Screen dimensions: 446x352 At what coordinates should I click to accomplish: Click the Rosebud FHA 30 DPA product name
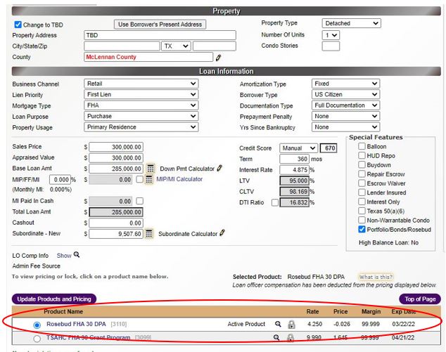[75, 325]
